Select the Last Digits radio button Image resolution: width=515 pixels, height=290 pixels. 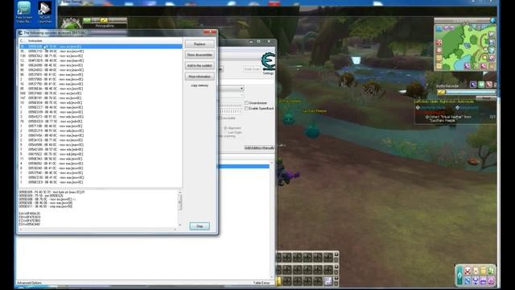(225, 132)
